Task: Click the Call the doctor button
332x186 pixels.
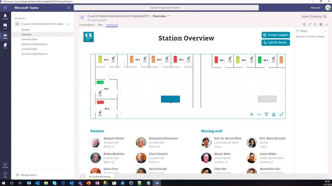Action: (276, 43)
